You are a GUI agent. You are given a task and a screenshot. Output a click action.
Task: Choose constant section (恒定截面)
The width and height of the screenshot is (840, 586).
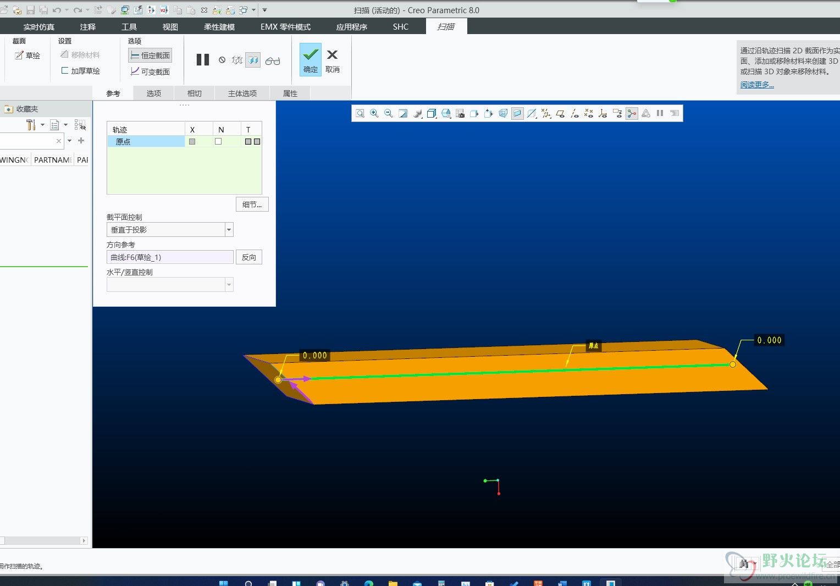pyautogui.click(x=150, y=55)
